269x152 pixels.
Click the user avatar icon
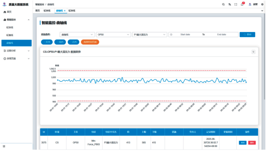pyautogui.click(x=250, y=4)
